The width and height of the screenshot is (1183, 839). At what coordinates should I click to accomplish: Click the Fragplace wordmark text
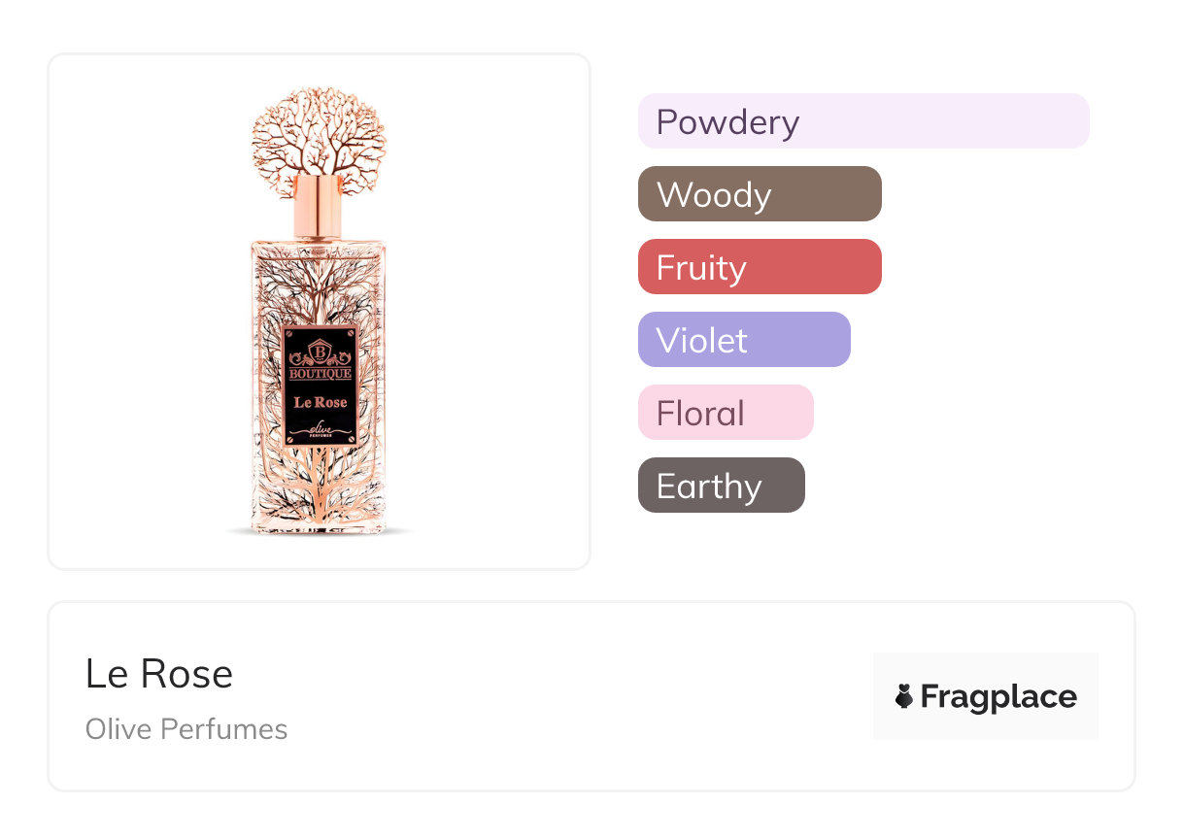tap(998, 696)
